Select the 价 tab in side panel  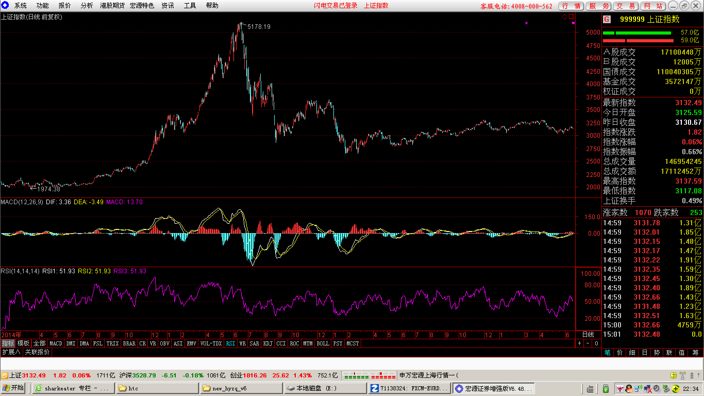[x=620, y=353]
